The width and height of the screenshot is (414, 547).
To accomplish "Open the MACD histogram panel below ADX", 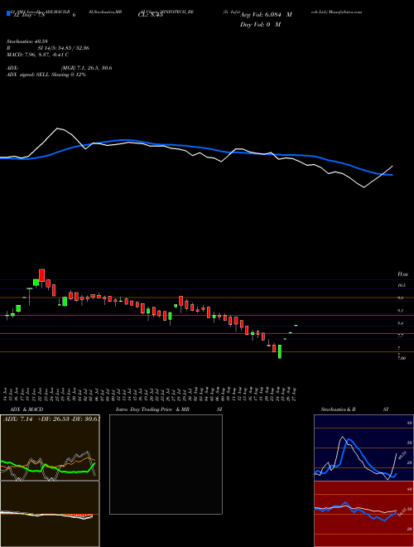I will click(x=50, y=514).
